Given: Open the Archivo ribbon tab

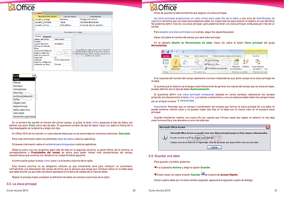Looking at the screenshot, I should [166, 56].
